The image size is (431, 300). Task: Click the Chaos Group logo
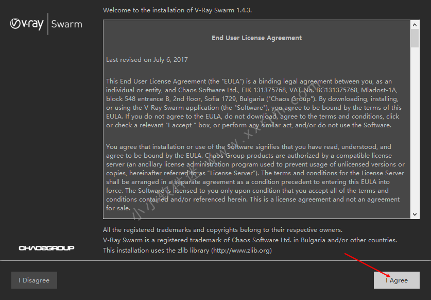[46, 248]
